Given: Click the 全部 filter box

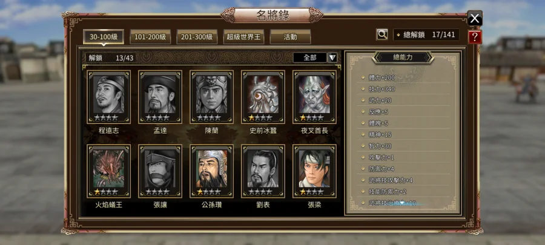Looking at the screenshot, I should (x=310, y=57).
